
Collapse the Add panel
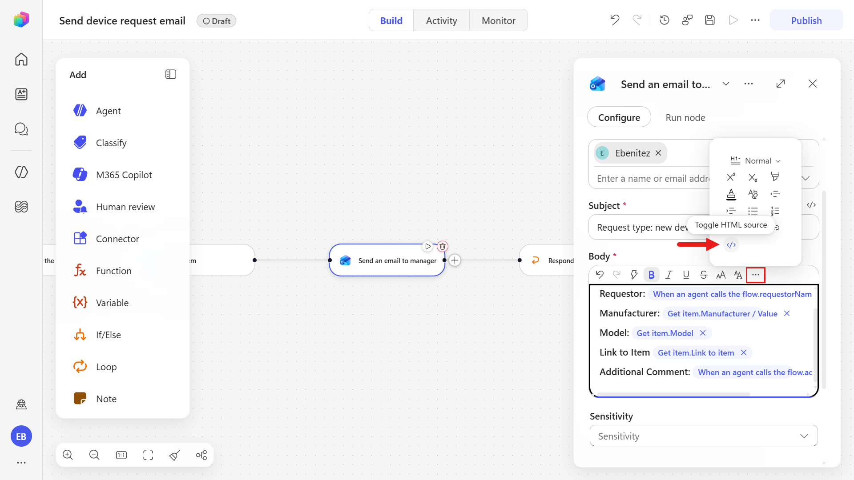[x=171, y=74]
